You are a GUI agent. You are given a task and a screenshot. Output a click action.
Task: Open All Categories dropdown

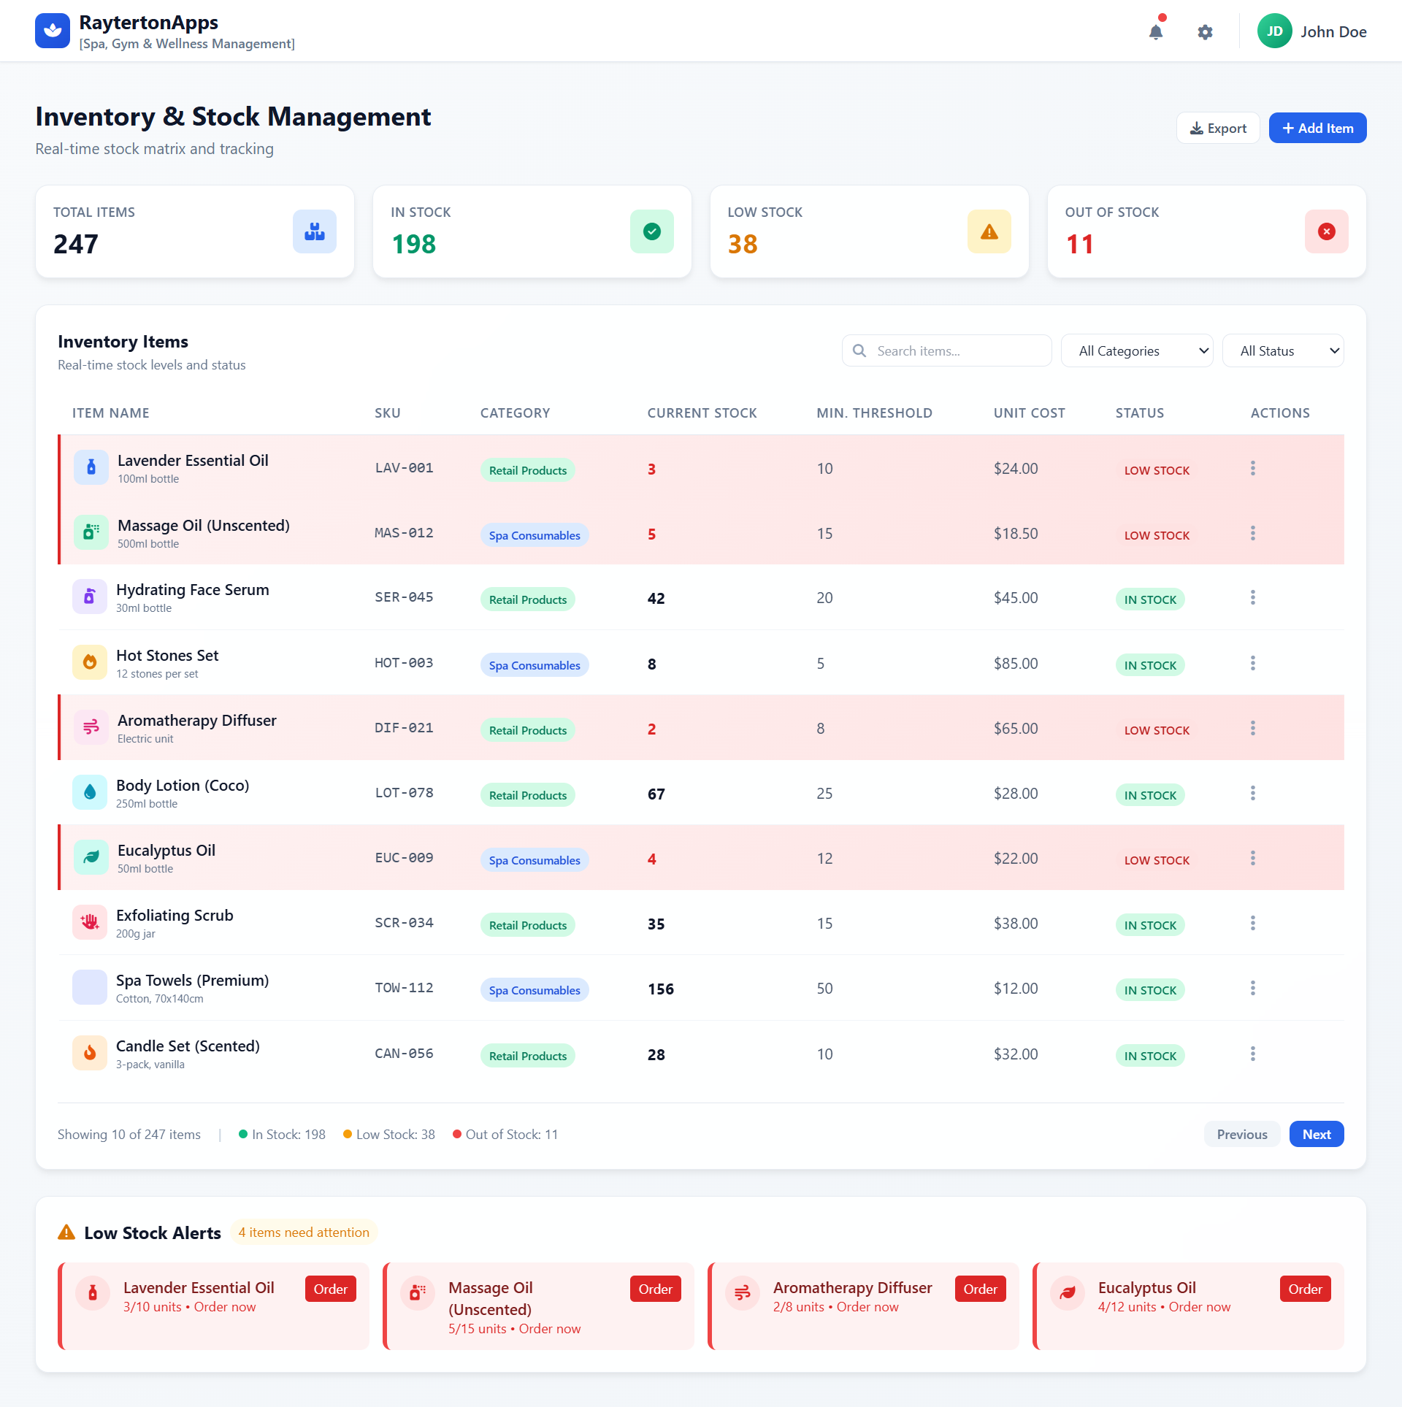[1136, 350]
